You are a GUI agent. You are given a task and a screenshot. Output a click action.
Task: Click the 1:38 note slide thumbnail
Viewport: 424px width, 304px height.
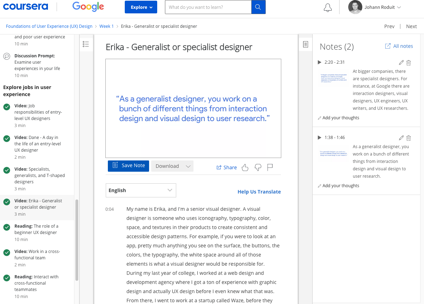point(333,153)
